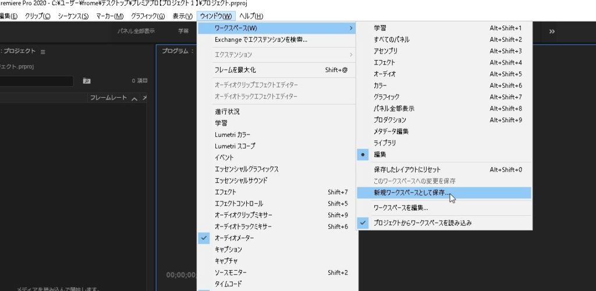Click the find folder icon beside search

(x=87, y=81)
